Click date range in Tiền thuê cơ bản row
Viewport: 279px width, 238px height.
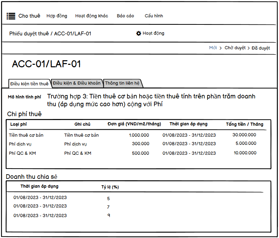pyautogui.click(x=189, y=135)
